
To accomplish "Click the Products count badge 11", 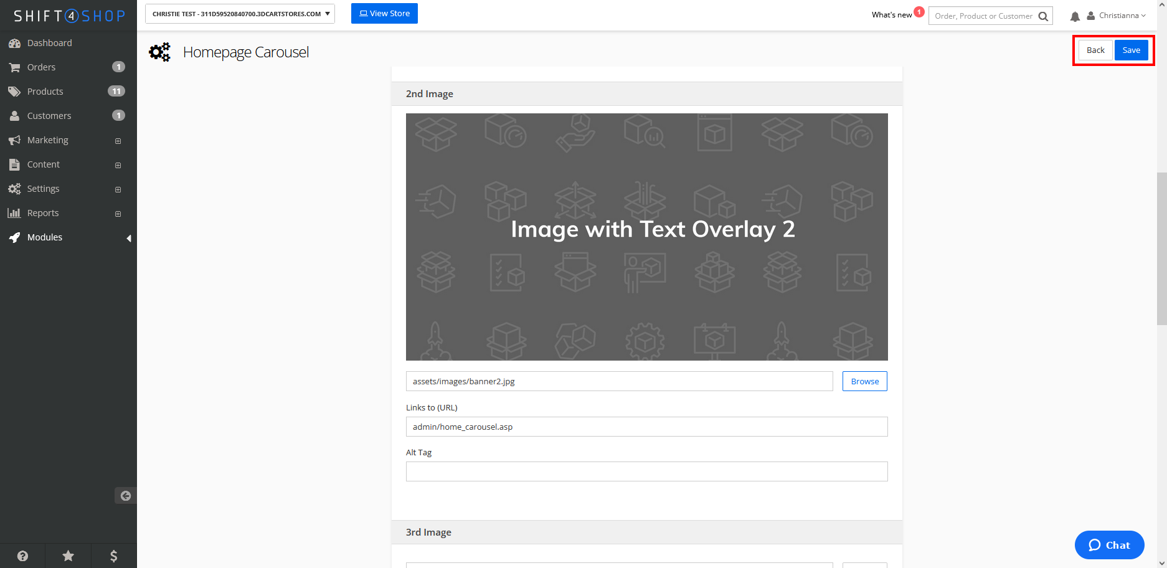I will pyautogui.click(x=116, y=91).
